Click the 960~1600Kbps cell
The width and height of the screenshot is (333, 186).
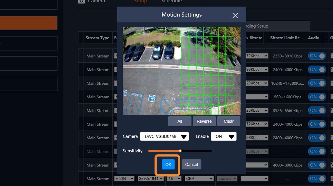(x=288, y=97)
